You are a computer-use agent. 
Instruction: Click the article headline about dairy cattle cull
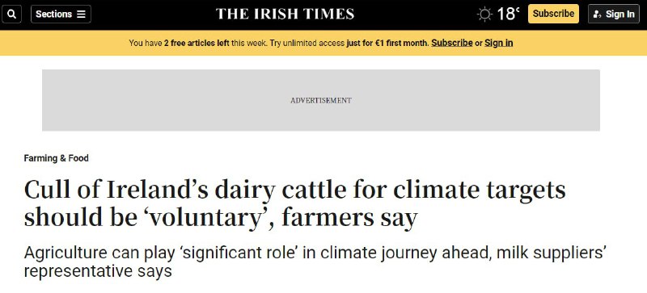click(294, 204)
